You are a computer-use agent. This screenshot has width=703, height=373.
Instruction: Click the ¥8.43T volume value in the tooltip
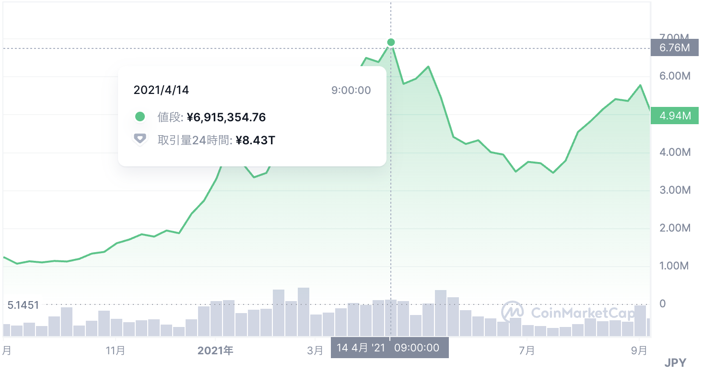point(256,140)
